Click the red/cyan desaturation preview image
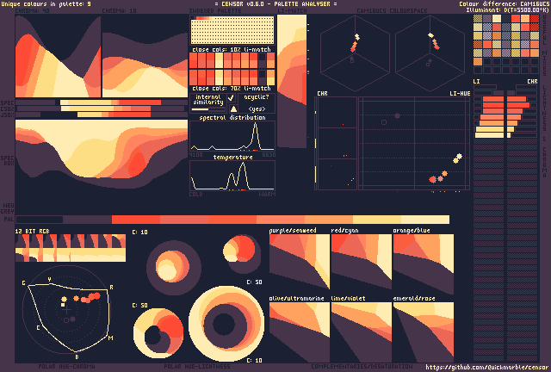 (x=362, y=262)
